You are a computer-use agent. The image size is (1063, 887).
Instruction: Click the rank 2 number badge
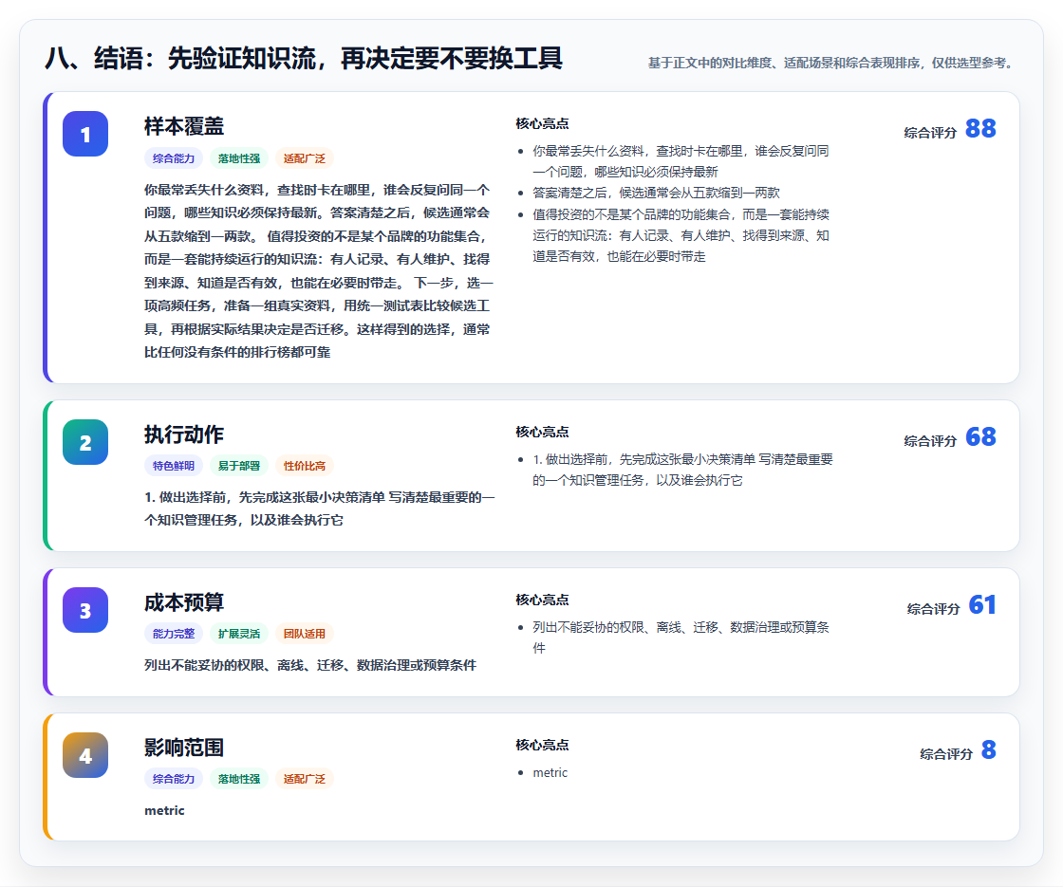click(85, 442)
